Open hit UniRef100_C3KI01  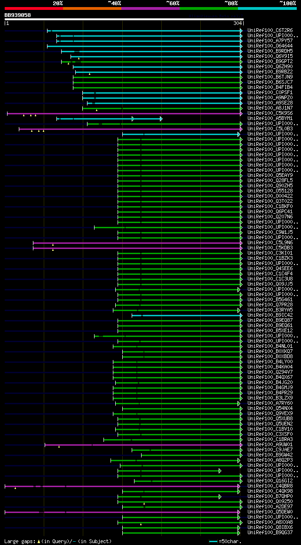click(x=270, y=253)
